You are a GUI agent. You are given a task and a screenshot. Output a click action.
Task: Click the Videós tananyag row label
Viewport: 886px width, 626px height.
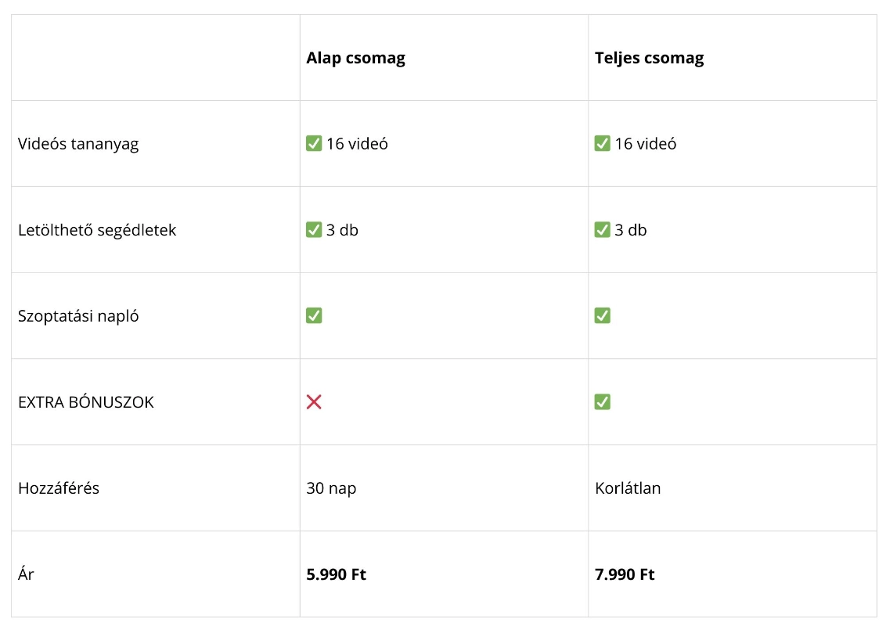(78, 144)
